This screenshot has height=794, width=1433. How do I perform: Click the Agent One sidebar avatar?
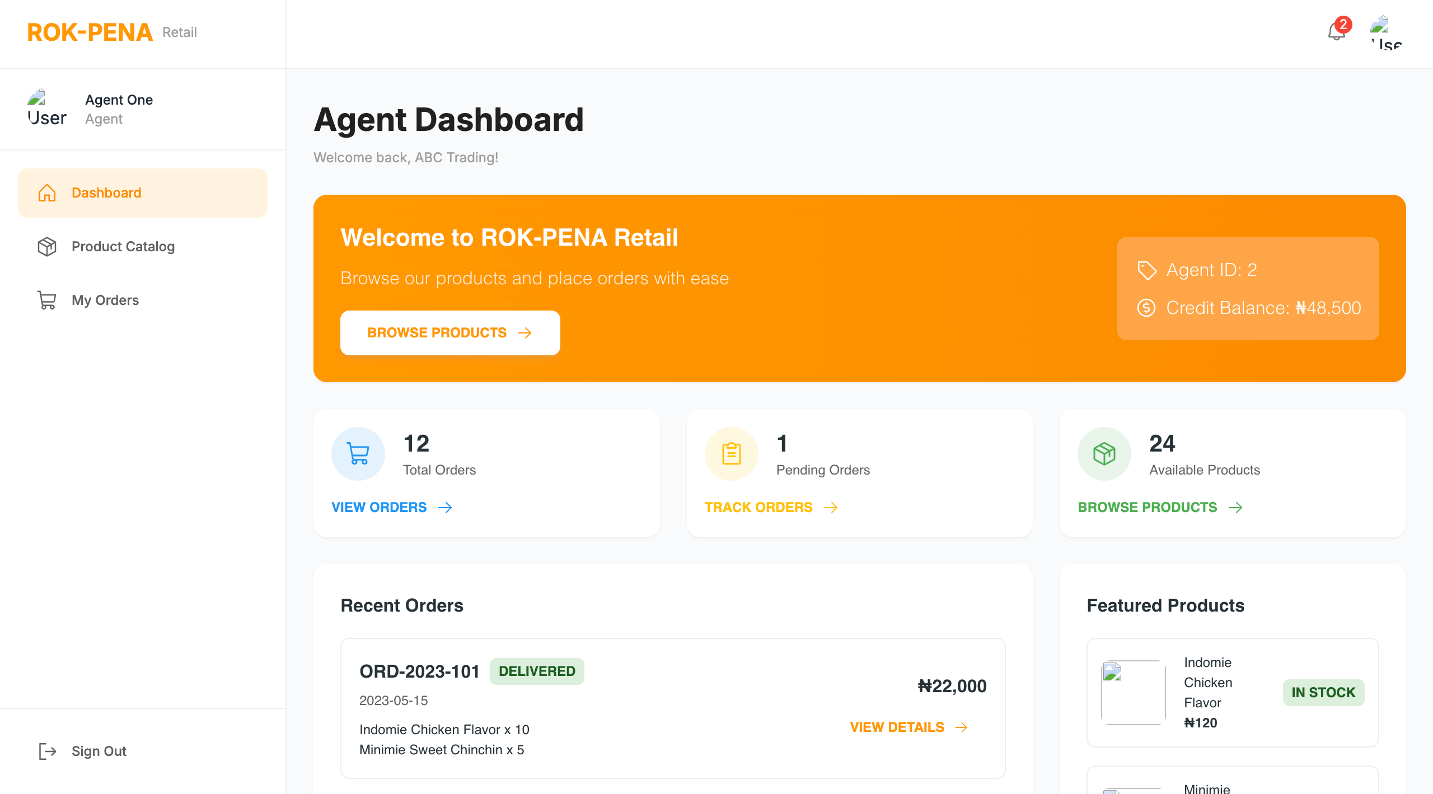click(x=46, y=109)
